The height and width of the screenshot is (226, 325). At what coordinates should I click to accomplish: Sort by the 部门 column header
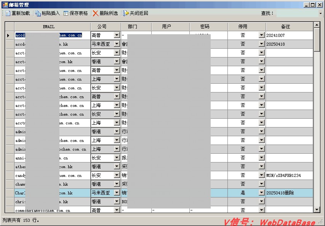(136, 27)
